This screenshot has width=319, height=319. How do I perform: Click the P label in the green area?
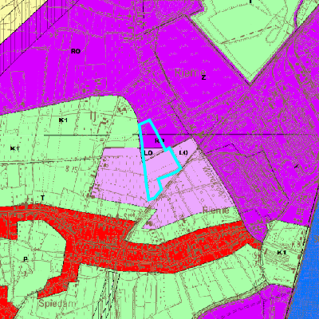[26, 259]
